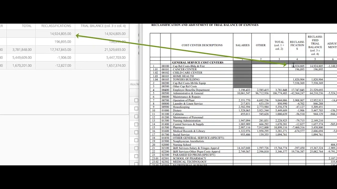Click the 19,736,387 reclassification value on line 22
The image size is (337, 189).
pyautogui.click(x=298, y=151)
